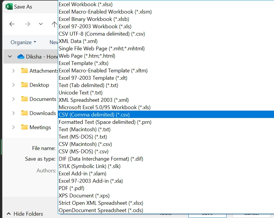Choose Excel Macro-Enabled Template (*.xltm)
Image resolution: width=274 pixels, height=218 pixels.
coord(166,71)
